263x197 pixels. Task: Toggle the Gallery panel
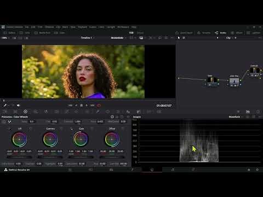pos(10,33)
